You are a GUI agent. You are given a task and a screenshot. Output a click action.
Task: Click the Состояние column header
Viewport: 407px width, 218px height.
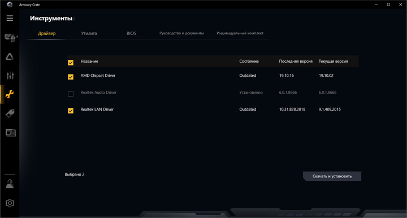(x=249, y=62)
